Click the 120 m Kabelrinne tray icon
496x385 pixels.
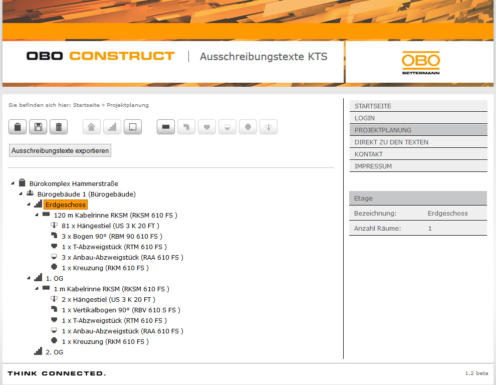46,215
